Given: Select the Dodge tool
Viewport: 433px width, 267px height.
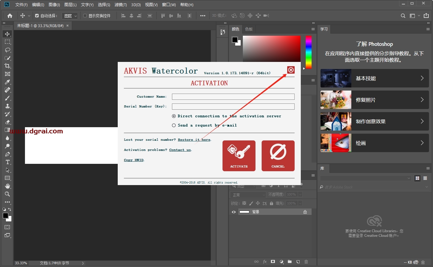Looking at the screenshot, I should click(7, 146).
